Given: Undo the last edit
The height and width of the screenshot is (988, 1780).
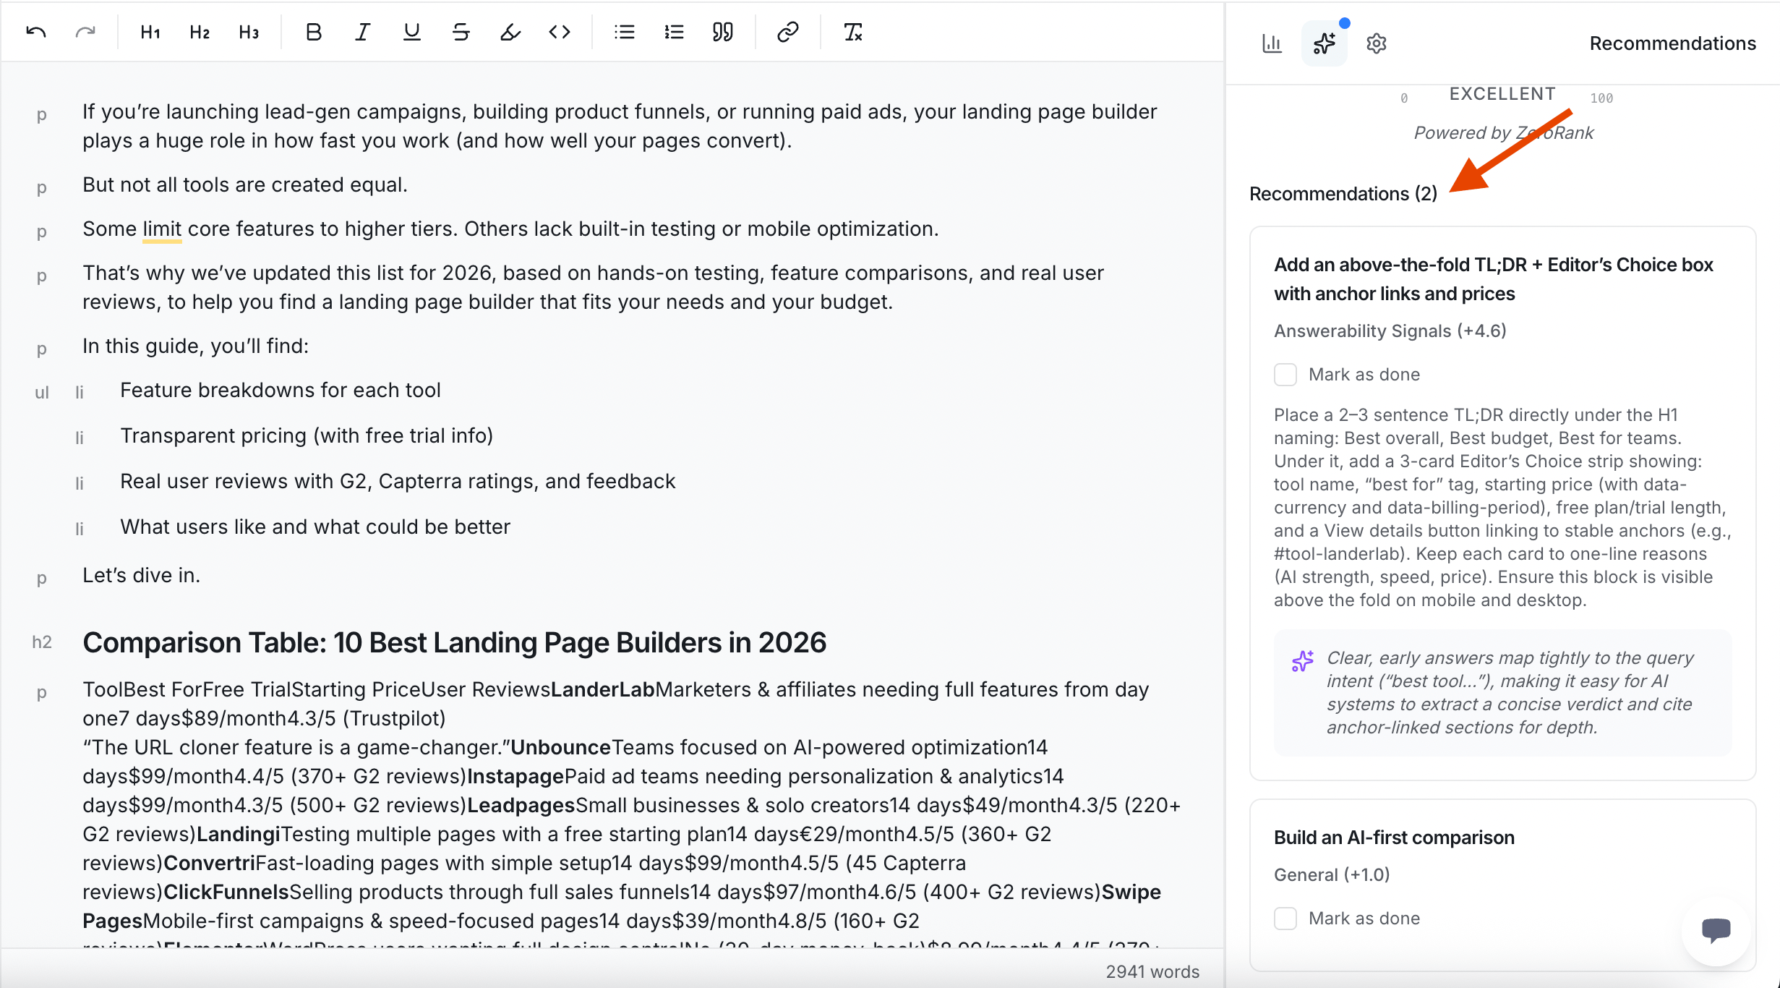Looking at the screenshot, I should pos(36,33).
